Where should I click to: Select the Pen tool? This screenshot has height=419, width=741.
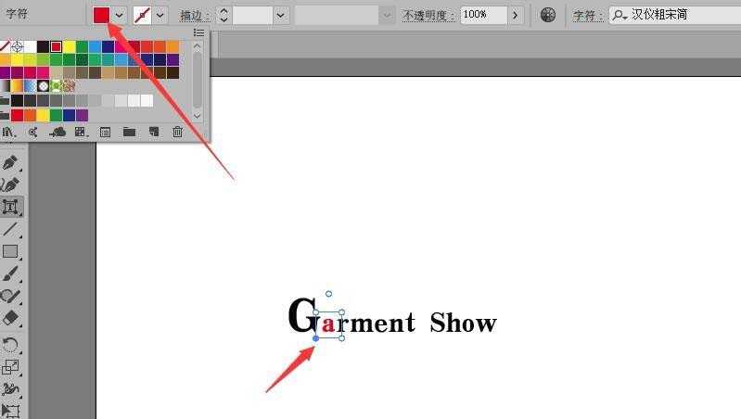[10, 162]
